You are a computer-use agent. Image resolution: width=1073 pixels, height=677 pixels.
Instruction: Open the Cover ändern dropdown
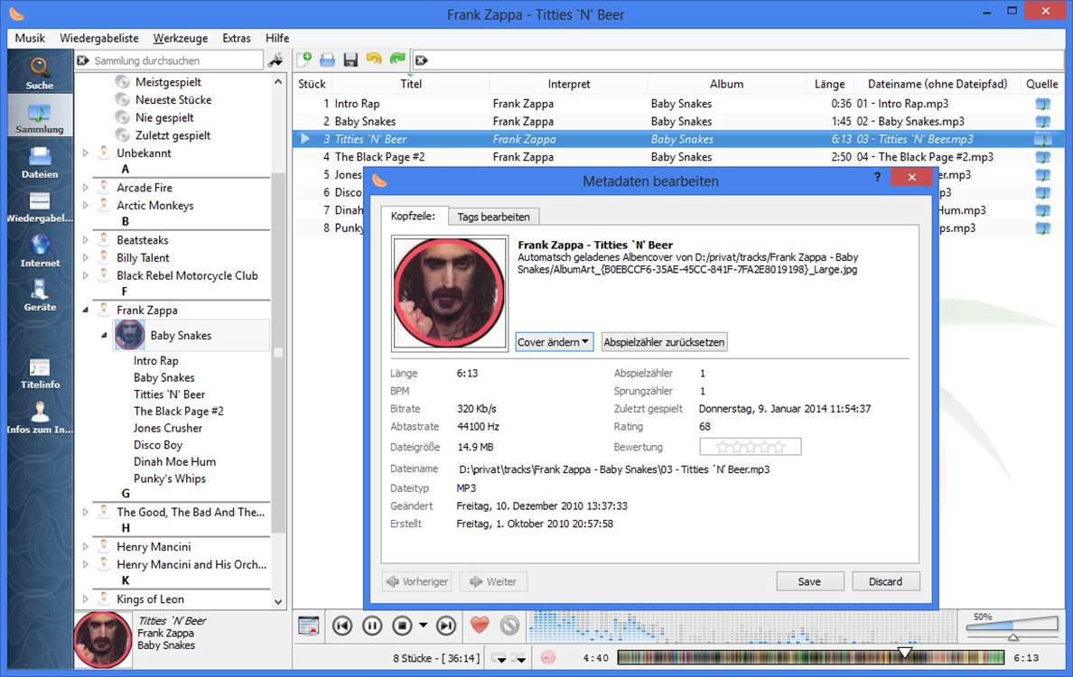click(554, 342)
